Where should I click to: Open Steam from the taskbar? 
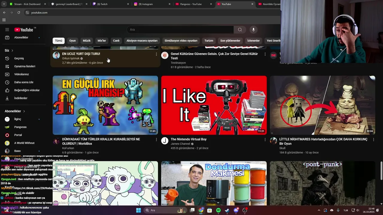point(227,210)
